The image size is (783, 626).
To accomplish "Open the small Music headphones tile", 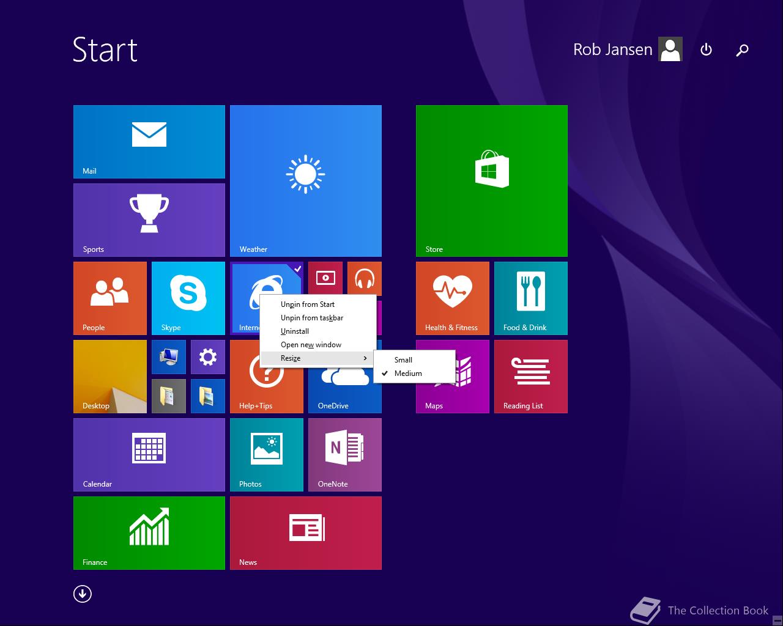I will 365,279.
